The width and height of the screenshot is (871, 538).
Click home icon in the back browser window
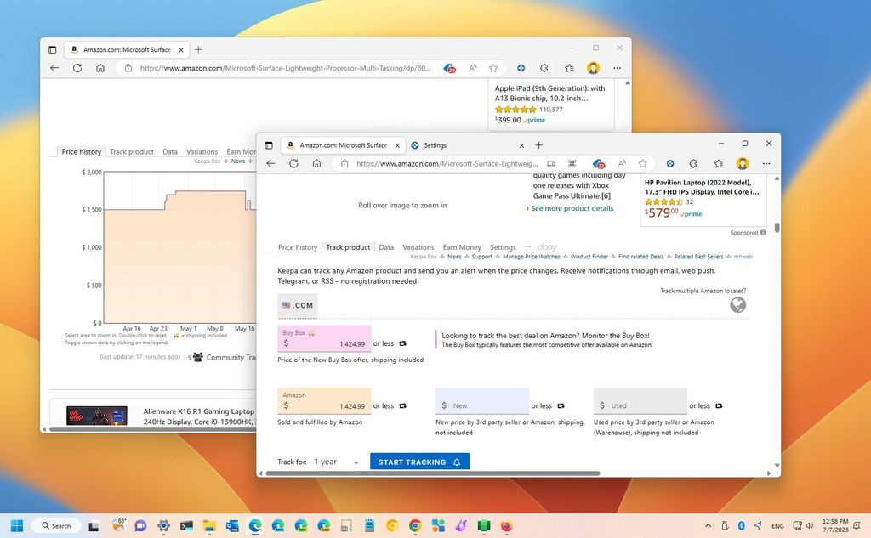[x=100, y=68]
